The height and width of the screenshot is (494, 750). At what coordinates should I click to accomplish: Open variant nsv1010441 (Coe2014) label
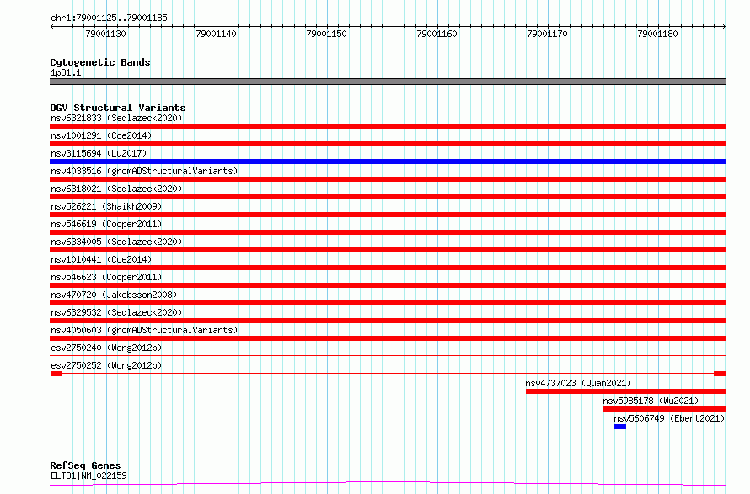(x=101, y=259)
